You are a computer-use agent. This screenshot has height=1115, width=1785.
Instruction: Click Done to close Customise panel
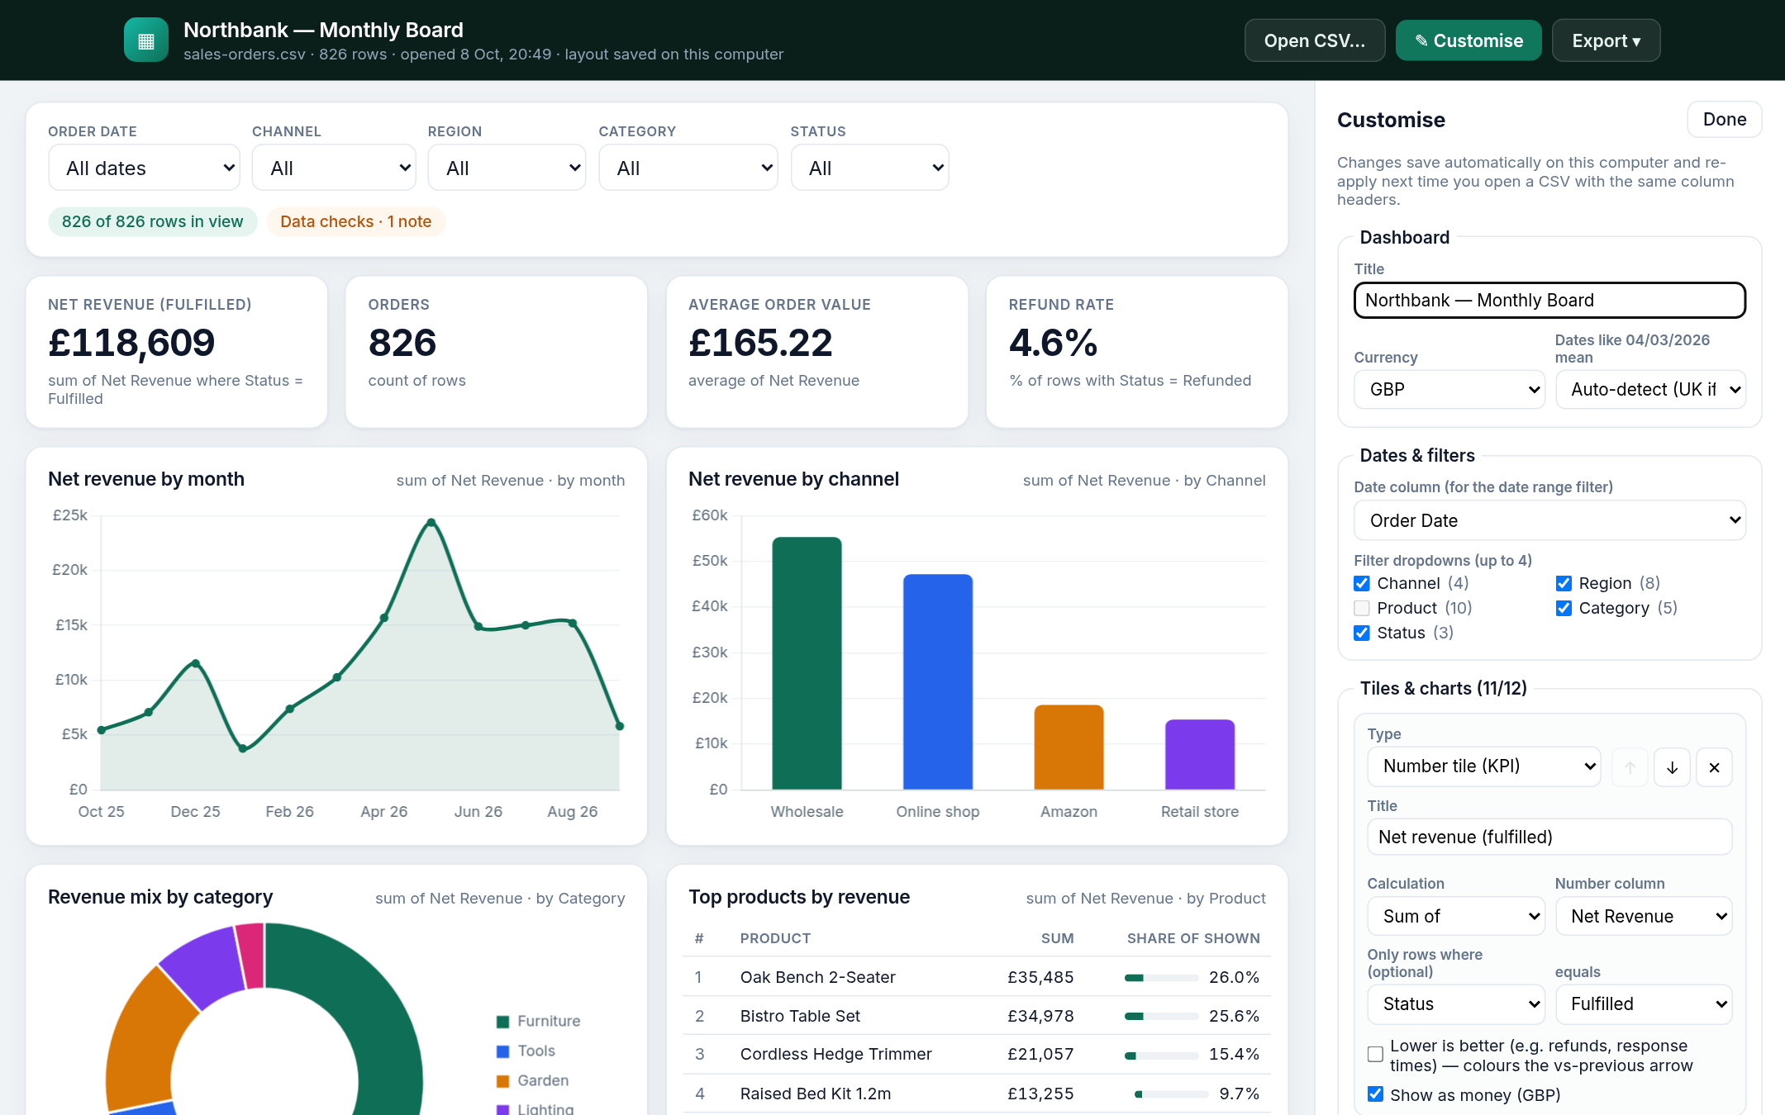click(x=1725, y=120)
